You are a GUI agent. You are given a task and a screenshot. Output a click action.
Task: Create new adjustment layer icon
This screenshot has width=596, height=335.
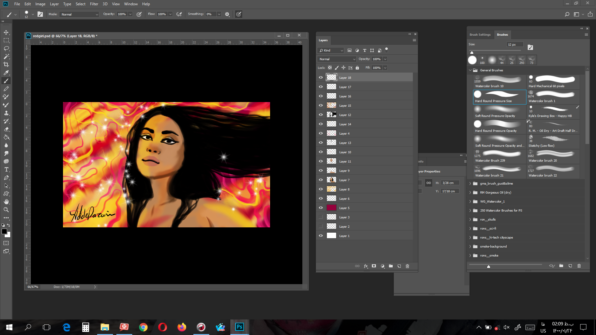pos(383,266)
